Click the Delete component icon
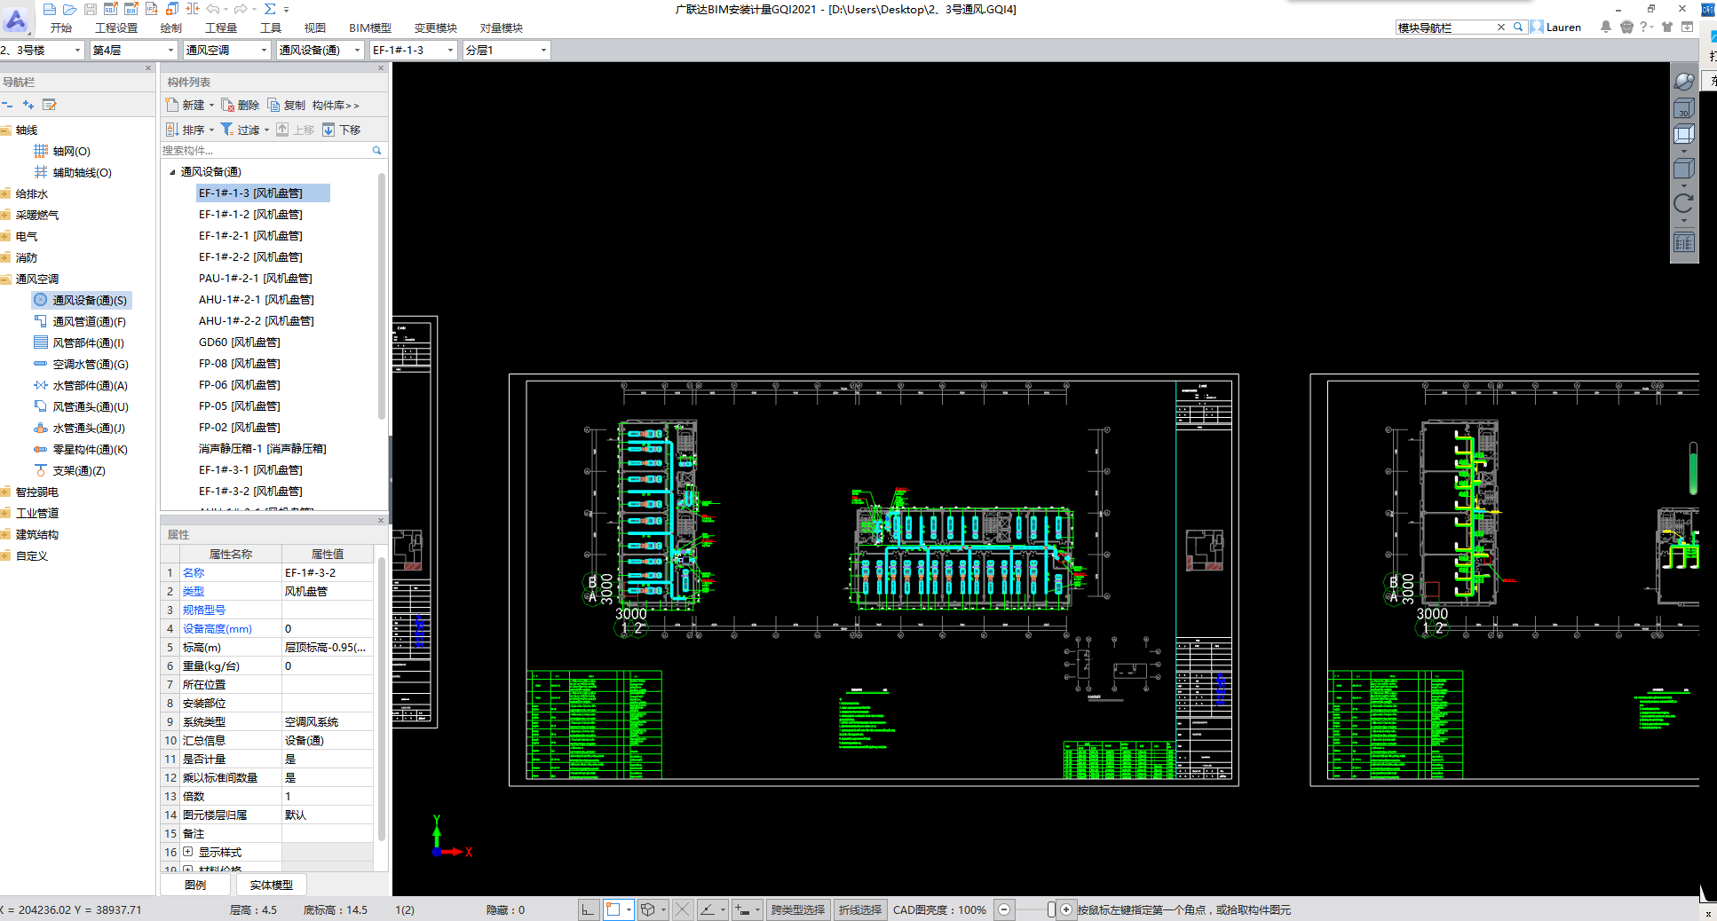Screen dimensions: 1717x921 coord(227,105)
